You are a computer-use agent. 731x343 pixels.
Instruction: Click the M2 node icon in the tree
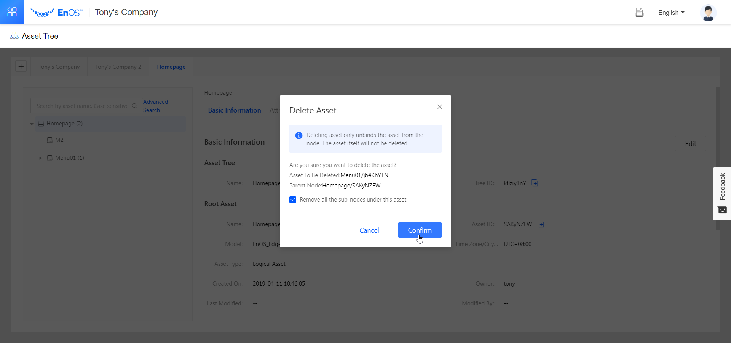(49, 140)
